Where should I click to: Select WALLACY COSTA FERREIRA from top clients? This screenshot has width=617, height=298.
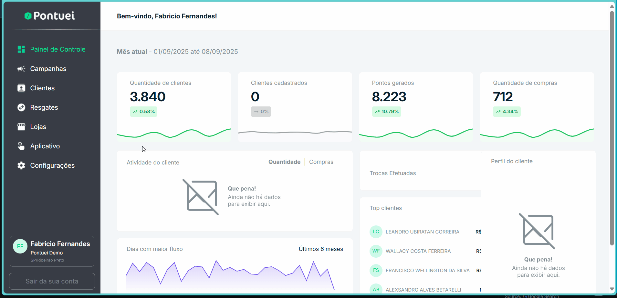[x=418, y=251]
